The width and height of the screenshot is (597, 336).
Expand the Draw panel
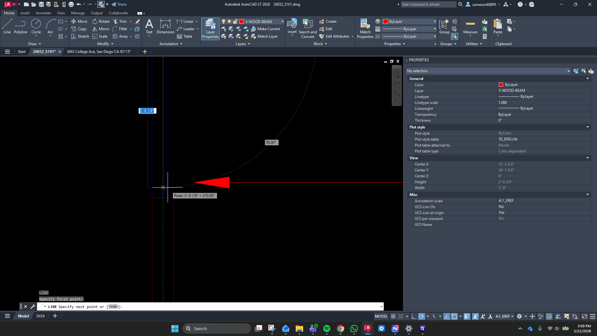[35, 44]
